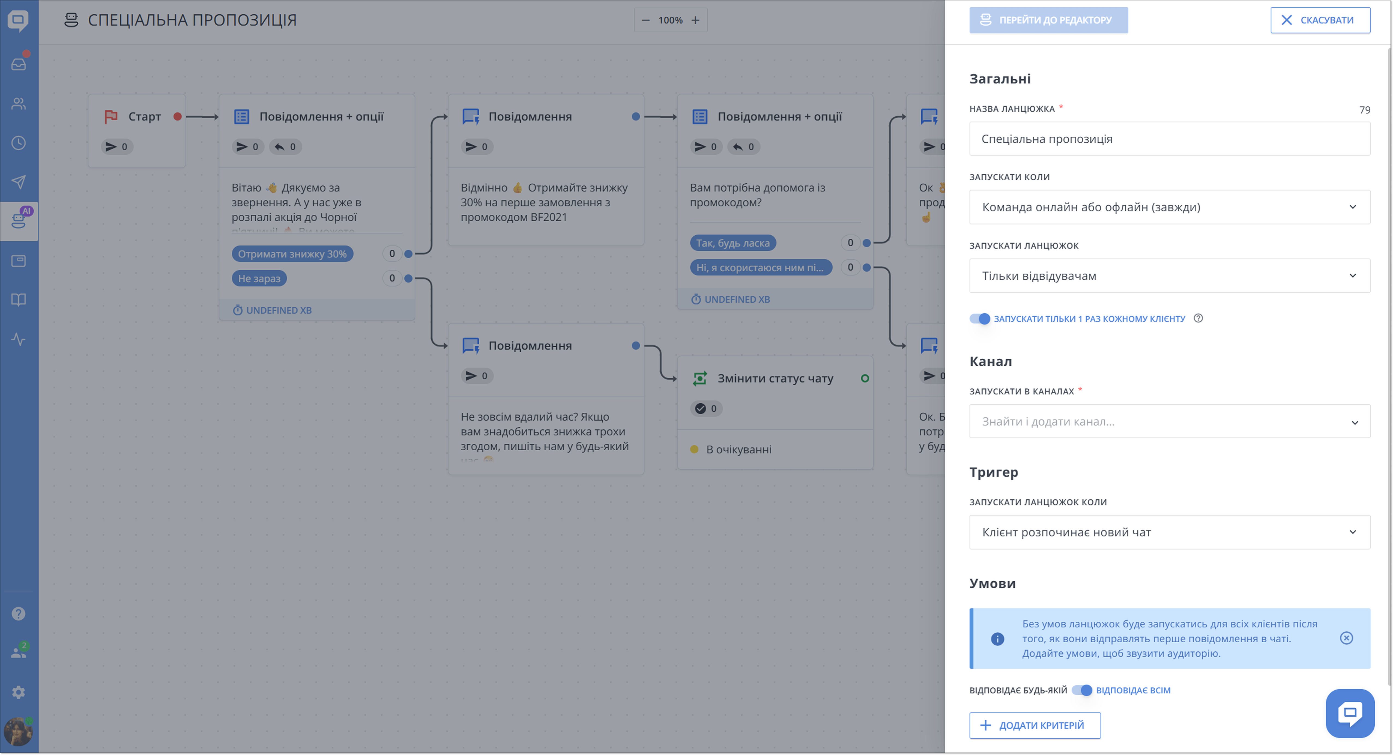Open the Команда онлайн або офлайн dropdown

click(1169, 207)
